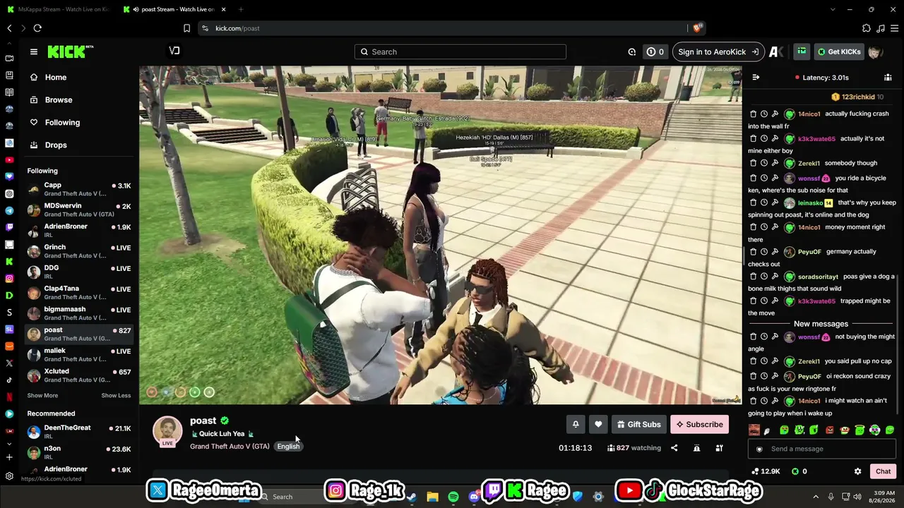
Task: Open the channel points 12.9K counter
Action: [x=766, y=471]
